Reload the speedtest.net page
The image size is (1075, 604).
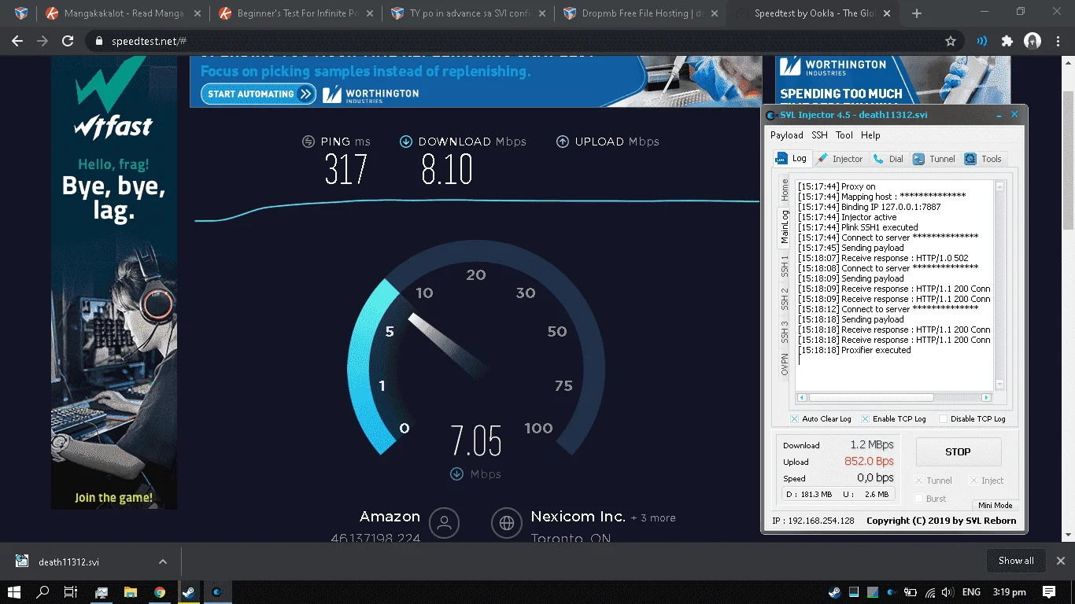pos(68,41)
